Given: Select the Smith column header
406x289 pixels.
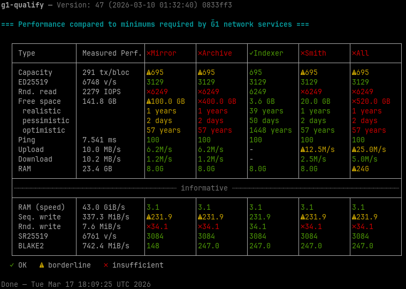Looking at the screenshot, I should tap(315, 53).
